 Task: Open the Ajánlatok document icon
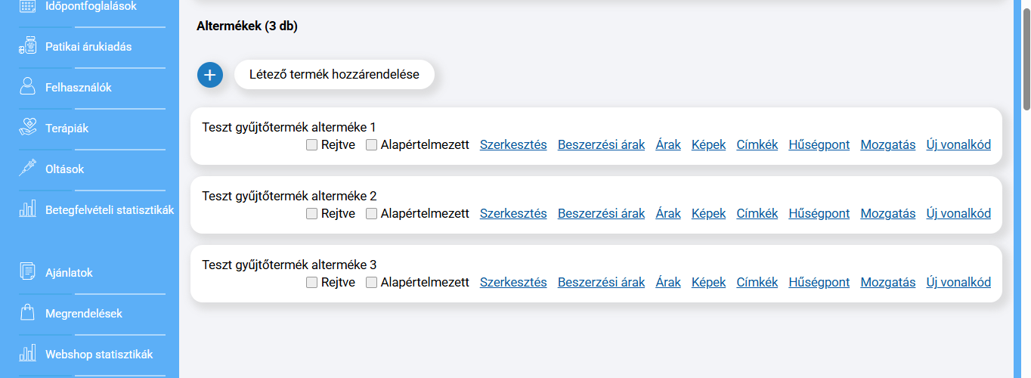(x=28, y=272)
